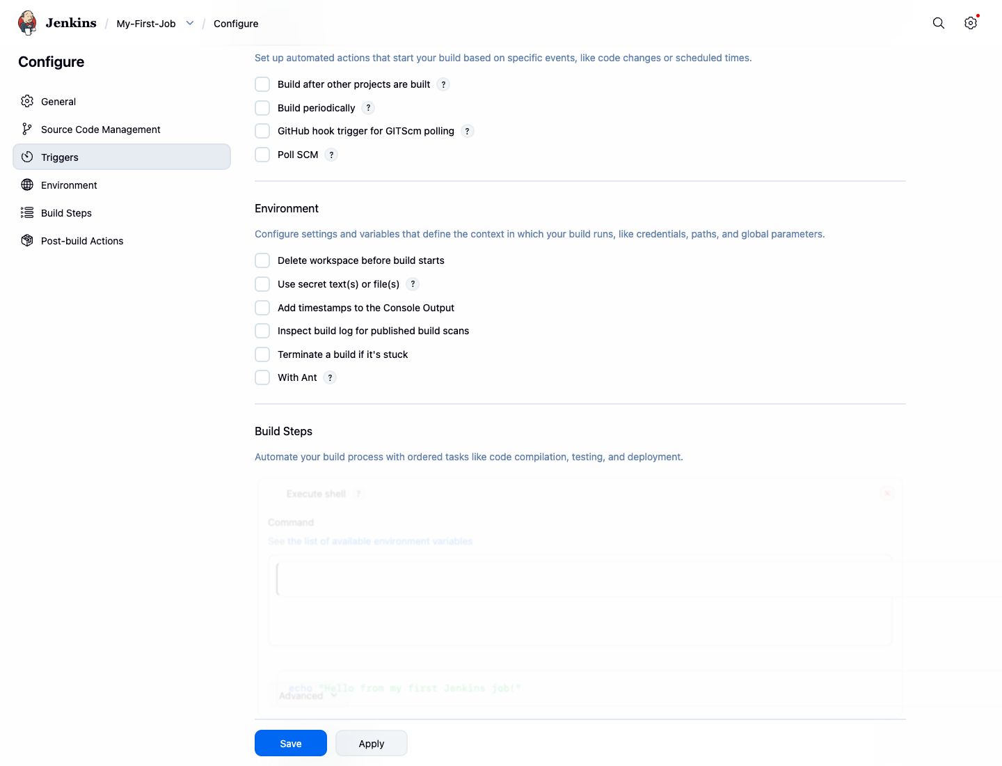The height and width of the screenshot is (766, 1002).
Task: Open the Manage Jenkins gear icon
Action: pyautogui.click(x=971, y=23)
